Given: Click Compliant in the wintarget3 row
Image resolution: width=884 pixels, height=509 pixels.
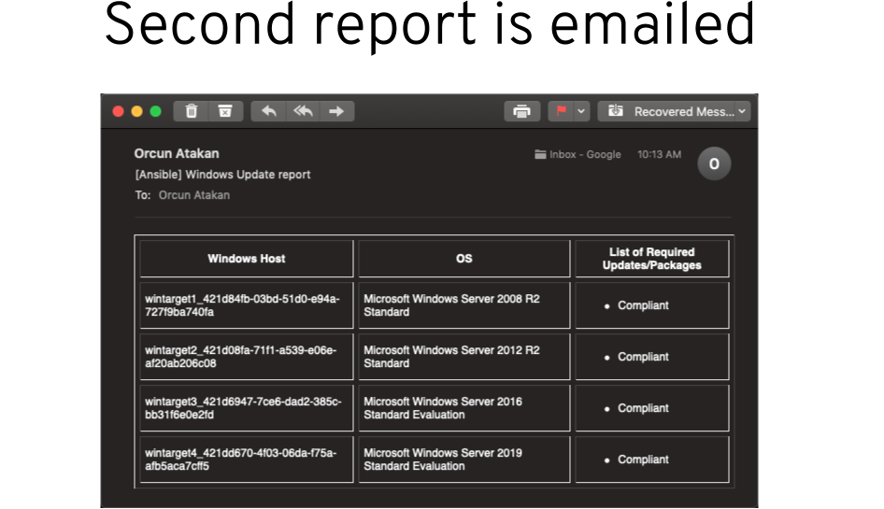Looking at the screenshot, I should pyautogui.click(x=643, y=408).
